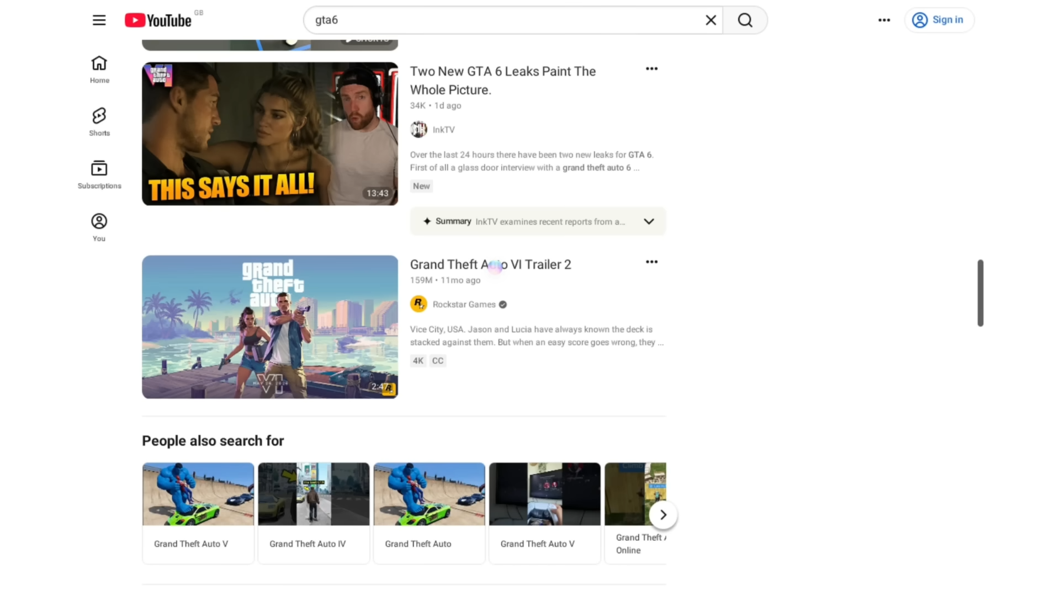Open the 'Grand Theft Auto VI Trailer 2' title
This screenshot has height=596, width=1060.
pyautogui.click(x=490, y=265)
